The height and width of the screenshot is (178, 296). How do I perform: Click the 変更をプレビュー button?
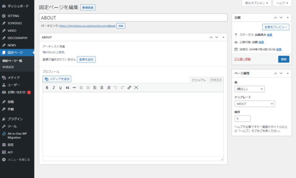click(275, 27)
